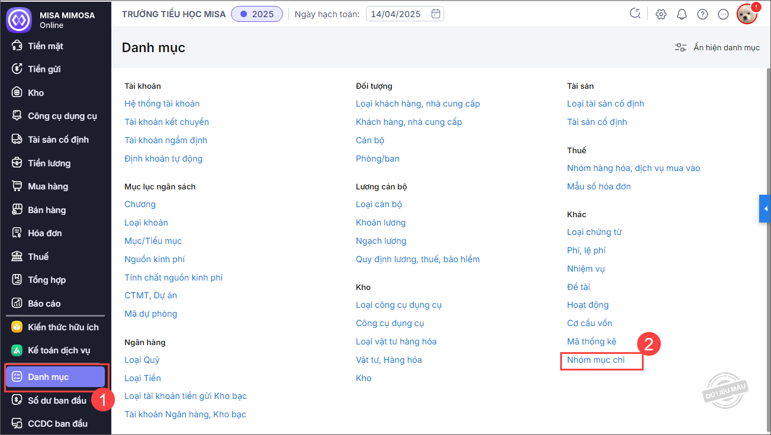Screen dimensions: 771x435
Task: Click the refresh data icon
Action: (635, 14)
